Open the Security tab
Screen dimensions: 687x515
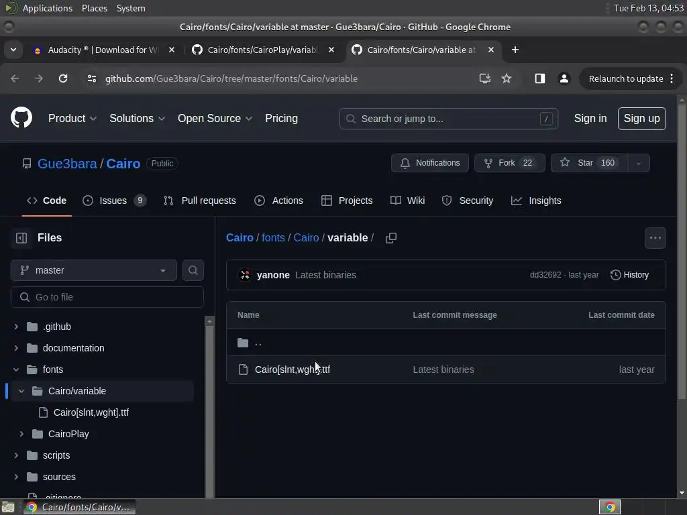pyautogui.click(x=468, y=201)
